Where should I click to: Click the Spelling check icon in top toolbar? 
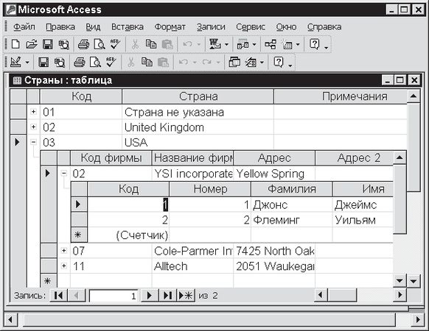coord(115,44)
